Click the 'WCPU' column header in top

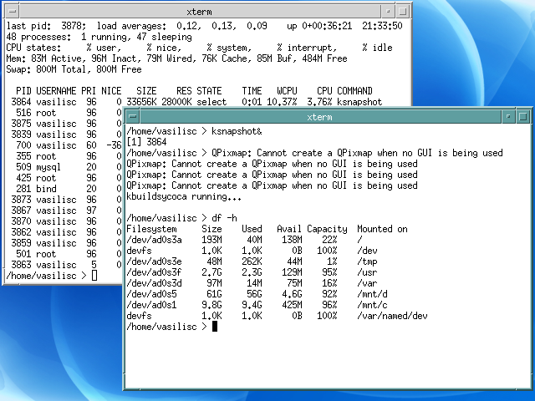287,91
